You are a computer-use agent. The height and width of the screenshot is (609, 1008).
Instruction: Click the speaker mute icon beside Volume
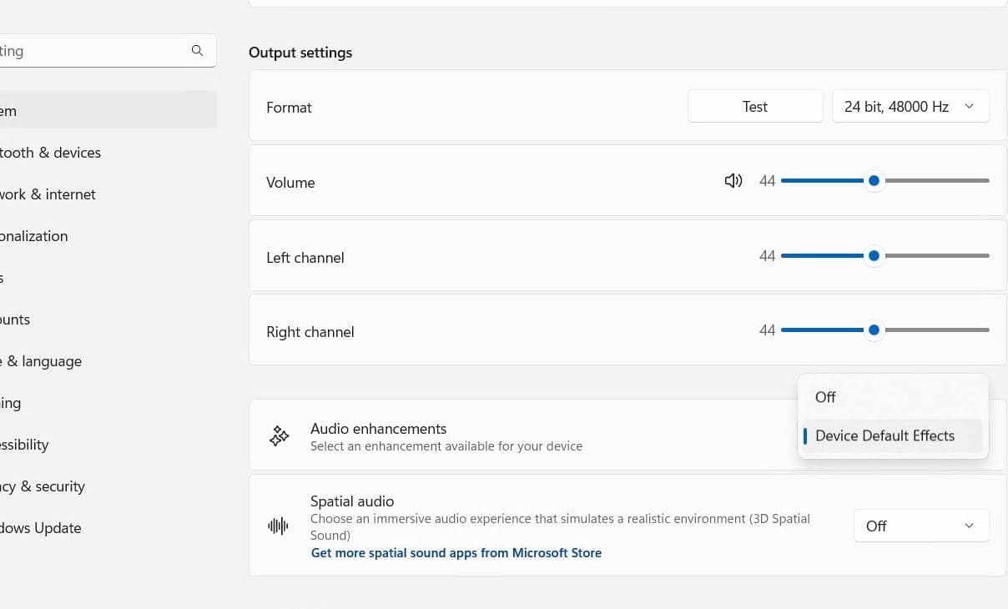[x=733, y=181]
